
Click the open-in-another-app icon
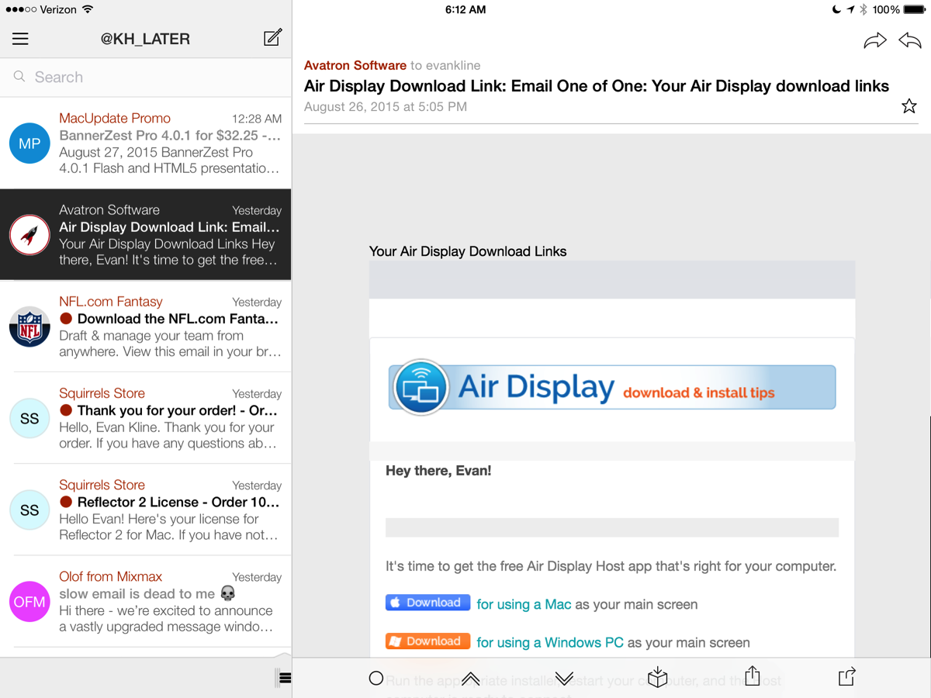[846, 677]
